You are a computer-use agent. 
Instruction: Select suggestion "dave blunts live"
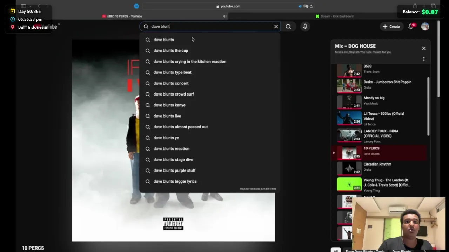[x=210, y=115]
